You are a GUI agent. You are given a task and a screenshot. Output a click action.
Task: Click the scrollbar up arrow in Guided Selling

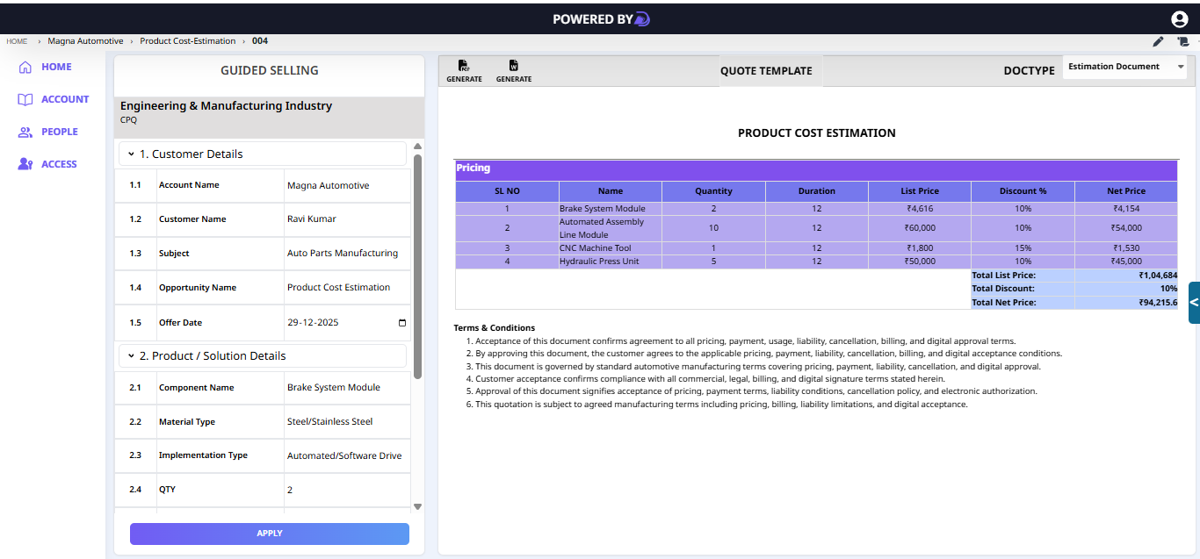click(x=418, y=147)
